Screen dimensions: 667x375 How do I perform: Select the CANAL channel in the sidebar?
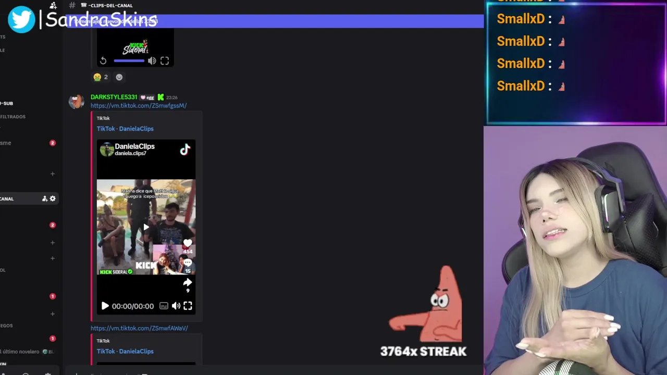coord(29,199)
